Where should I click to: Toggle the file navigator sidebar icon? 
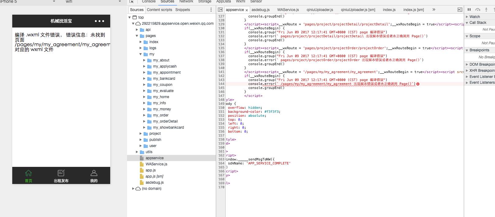coord(220,10)
